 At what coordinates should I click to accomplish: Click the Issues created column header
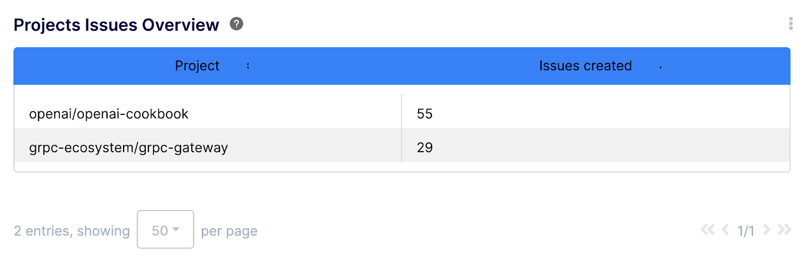(x=585, y=66)
